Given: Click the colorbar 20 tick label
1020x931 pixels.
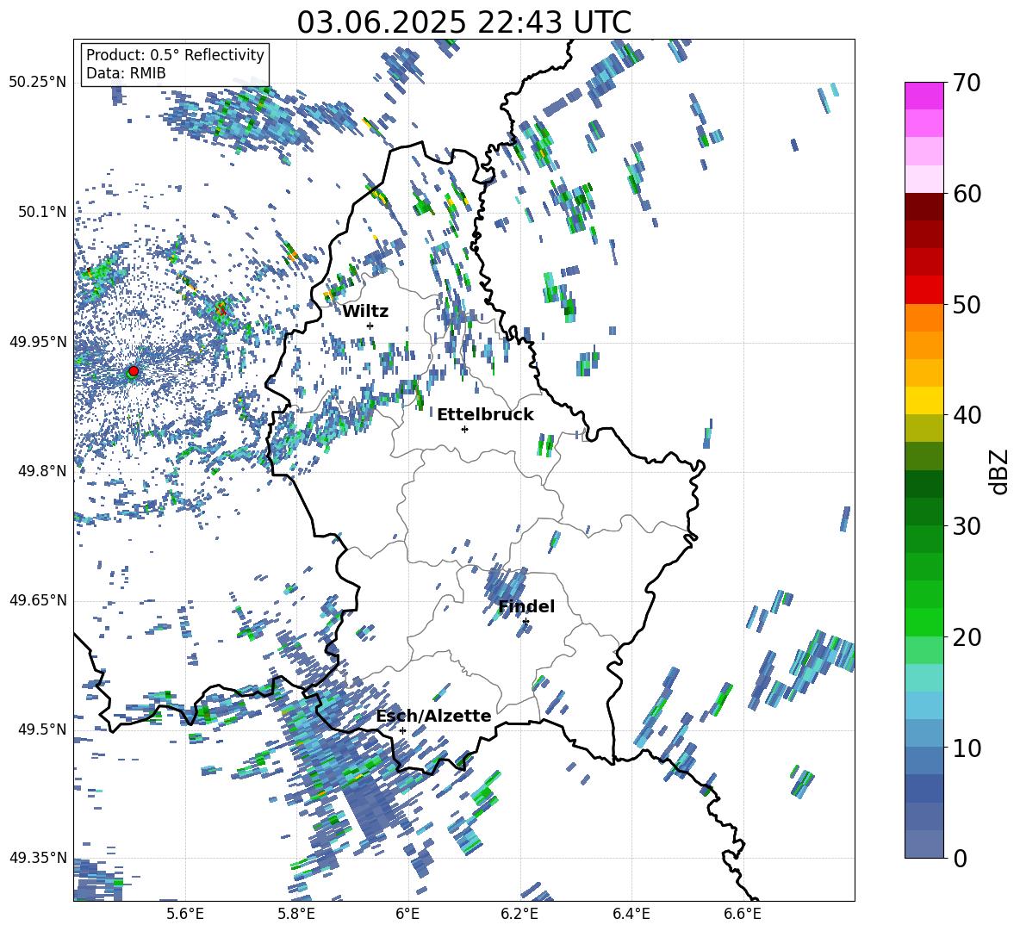Looking at the screenshot, I should (x=967, y=637).
